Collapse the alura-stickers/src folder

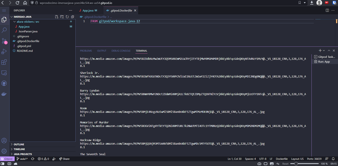pos(43,22)
